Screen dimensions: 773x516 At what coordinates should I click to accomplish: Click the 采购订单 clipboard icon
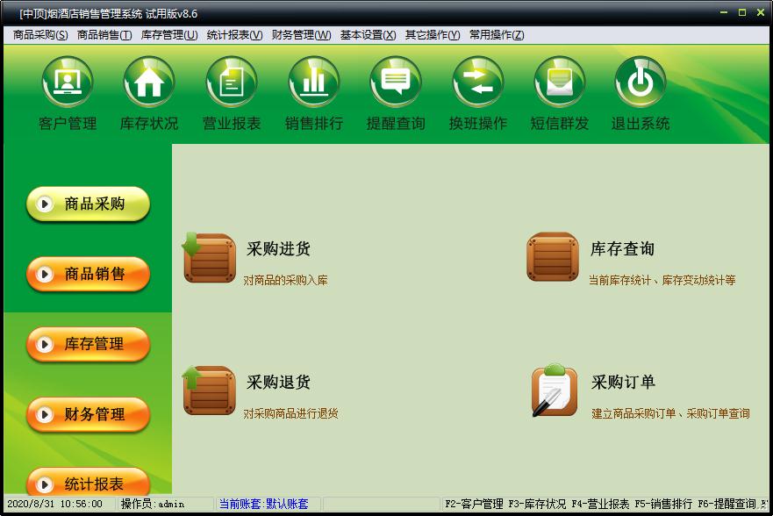tap(555, 391)
